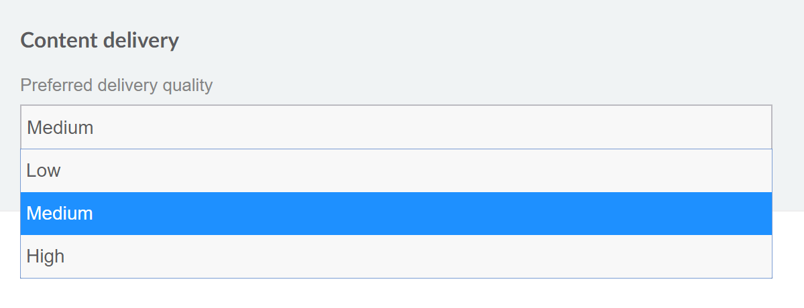Keep Medium by clicking the blue highlighted row
804x308 pixels.
(396, 214)
